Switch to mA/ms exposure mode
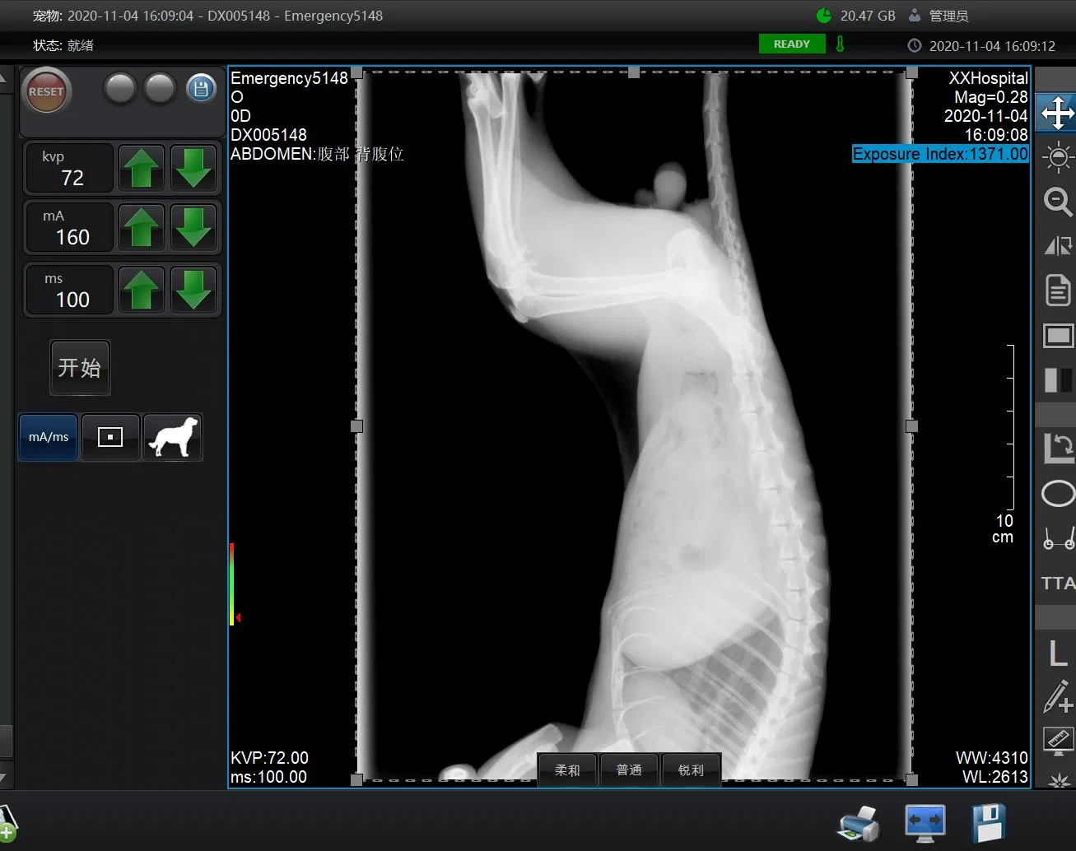The width and height of the screenshot is (1076, 851). [49, 437]
